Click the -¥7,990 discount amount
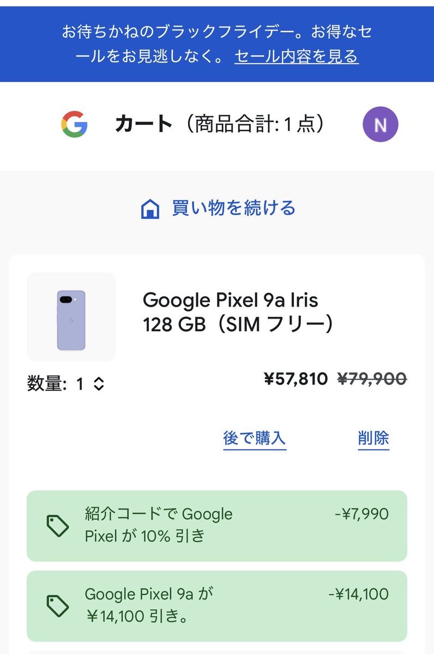This screenshot has height=654, width=434. coord(361,514)
